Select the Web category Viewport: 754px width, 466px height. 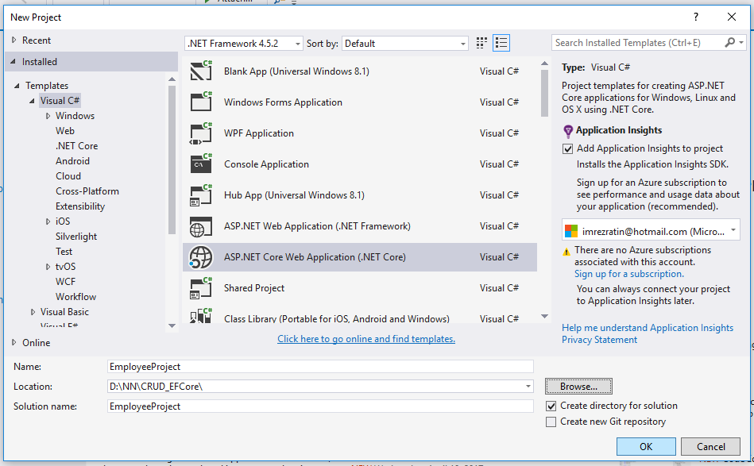[x=65, y=131]
